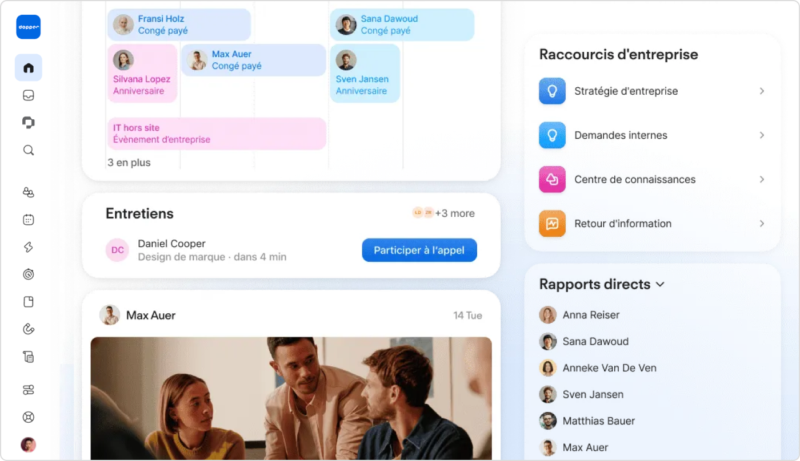
Task: Select the Automations lightning icon
Action: 28,247
